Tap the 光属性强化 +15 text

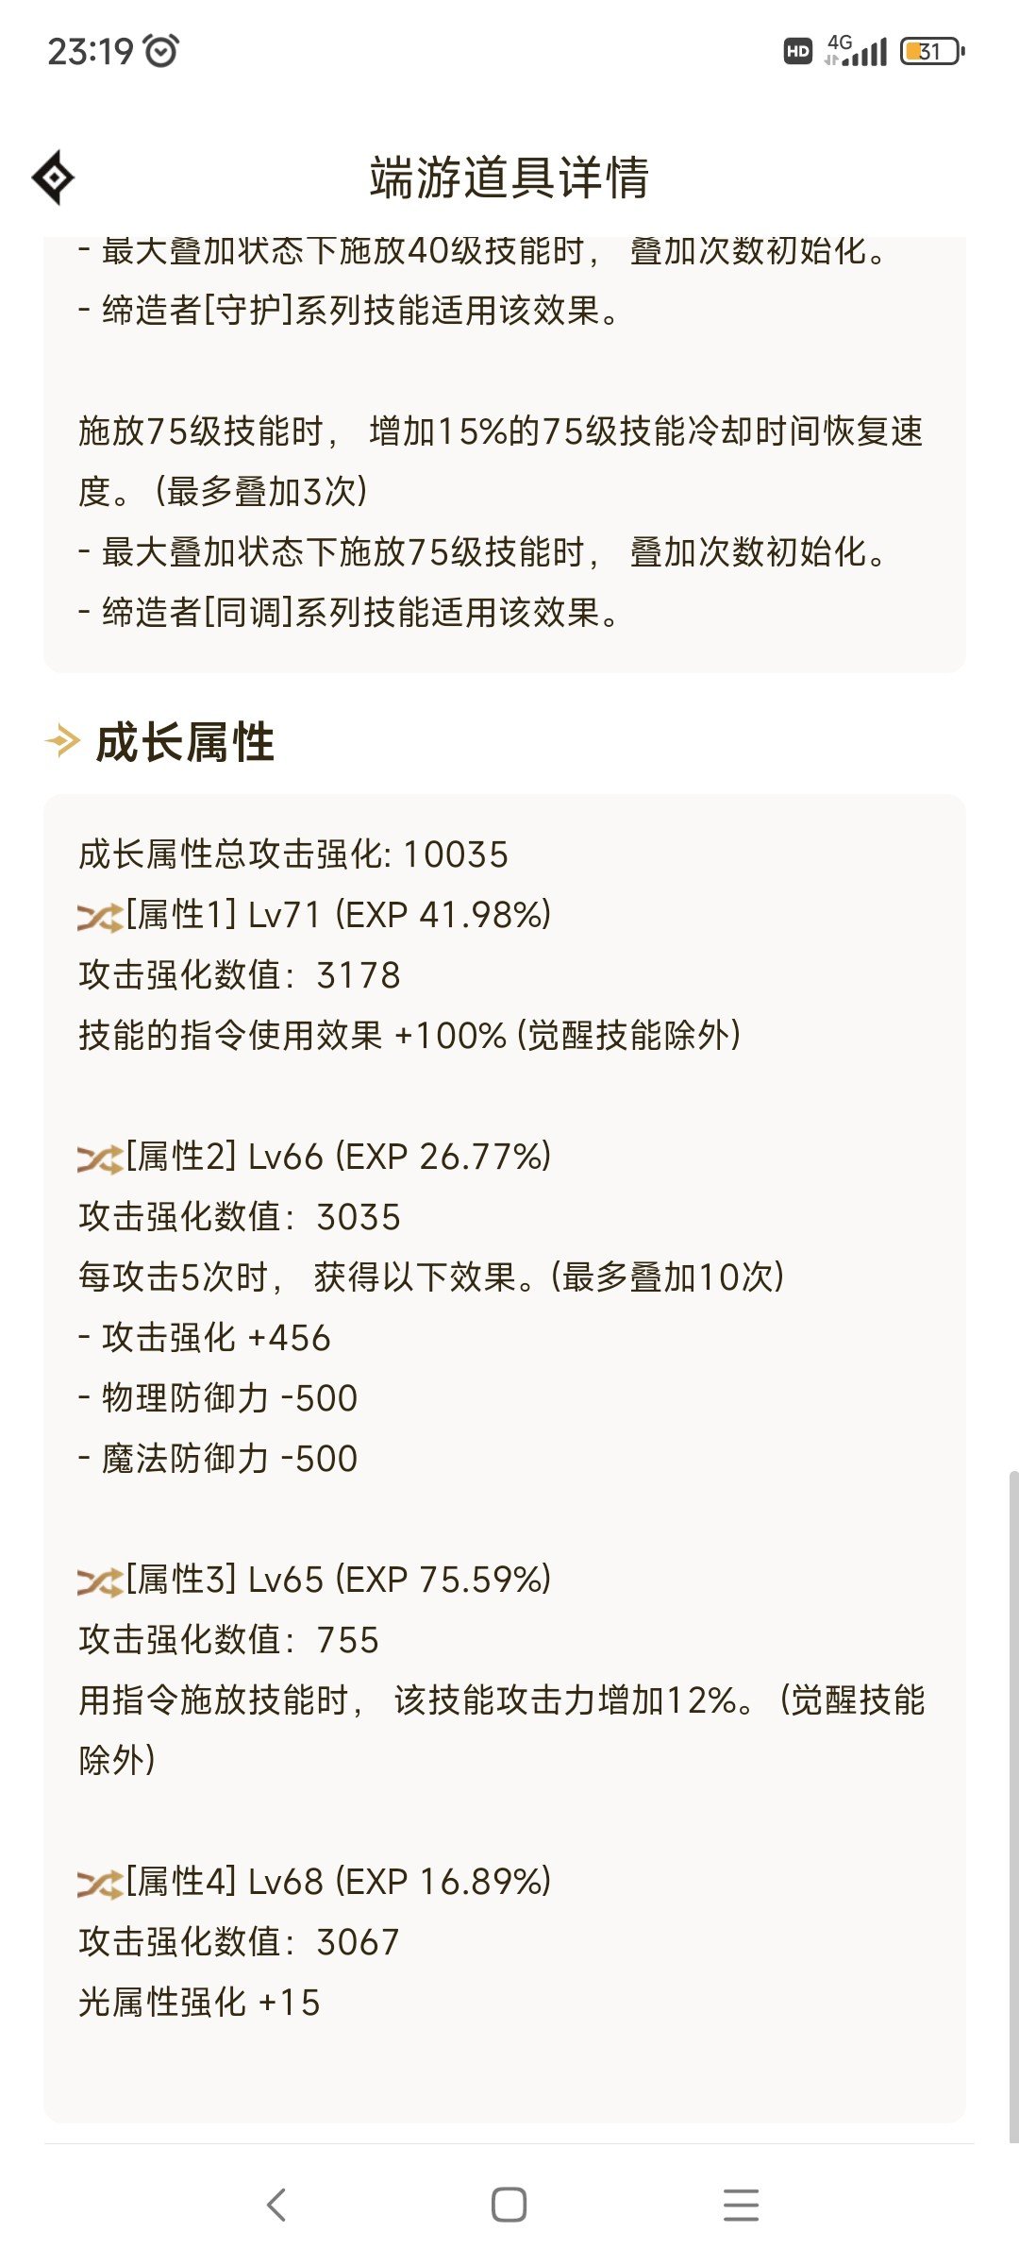click(199, 2003)
